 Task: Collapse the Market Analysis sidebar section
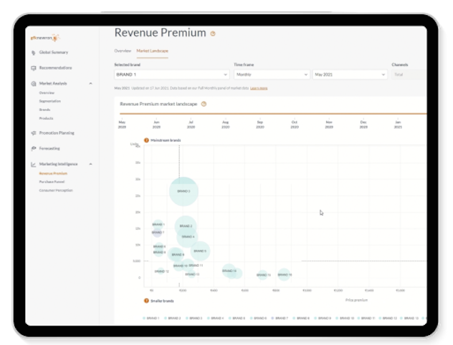click(90, 84)
